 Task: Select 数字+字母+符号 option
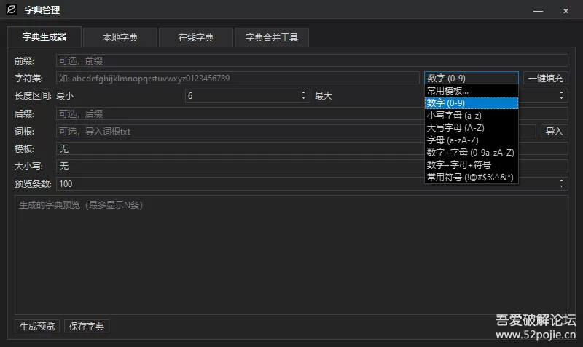coord(472,165)
